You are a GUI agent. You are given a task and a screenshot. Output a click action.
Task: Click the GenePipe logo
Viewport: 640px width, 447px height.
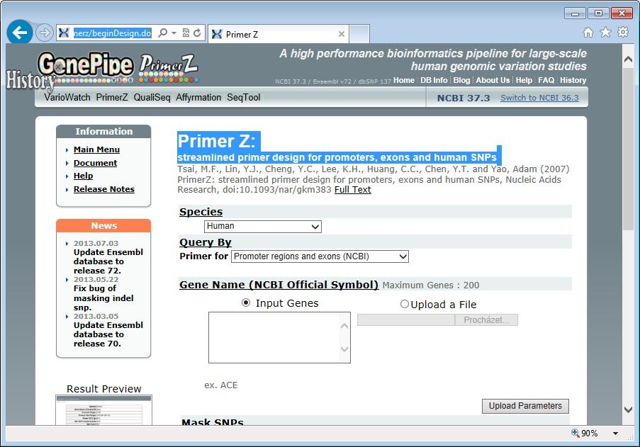point(86,67)
